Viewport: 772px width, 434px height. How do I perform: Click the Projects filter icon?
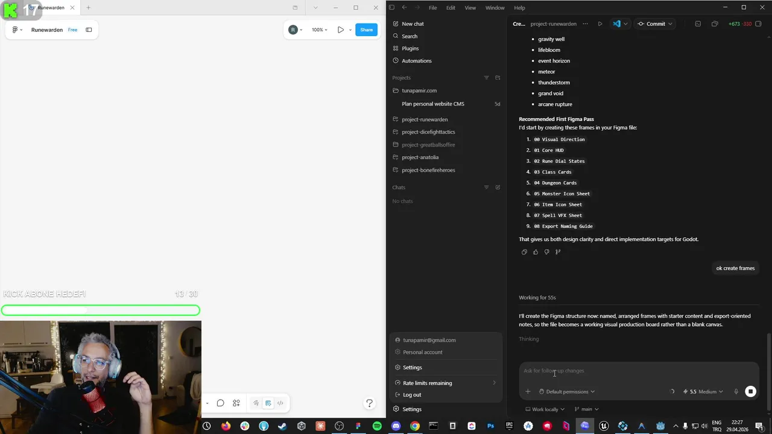[x=486, y=78]
